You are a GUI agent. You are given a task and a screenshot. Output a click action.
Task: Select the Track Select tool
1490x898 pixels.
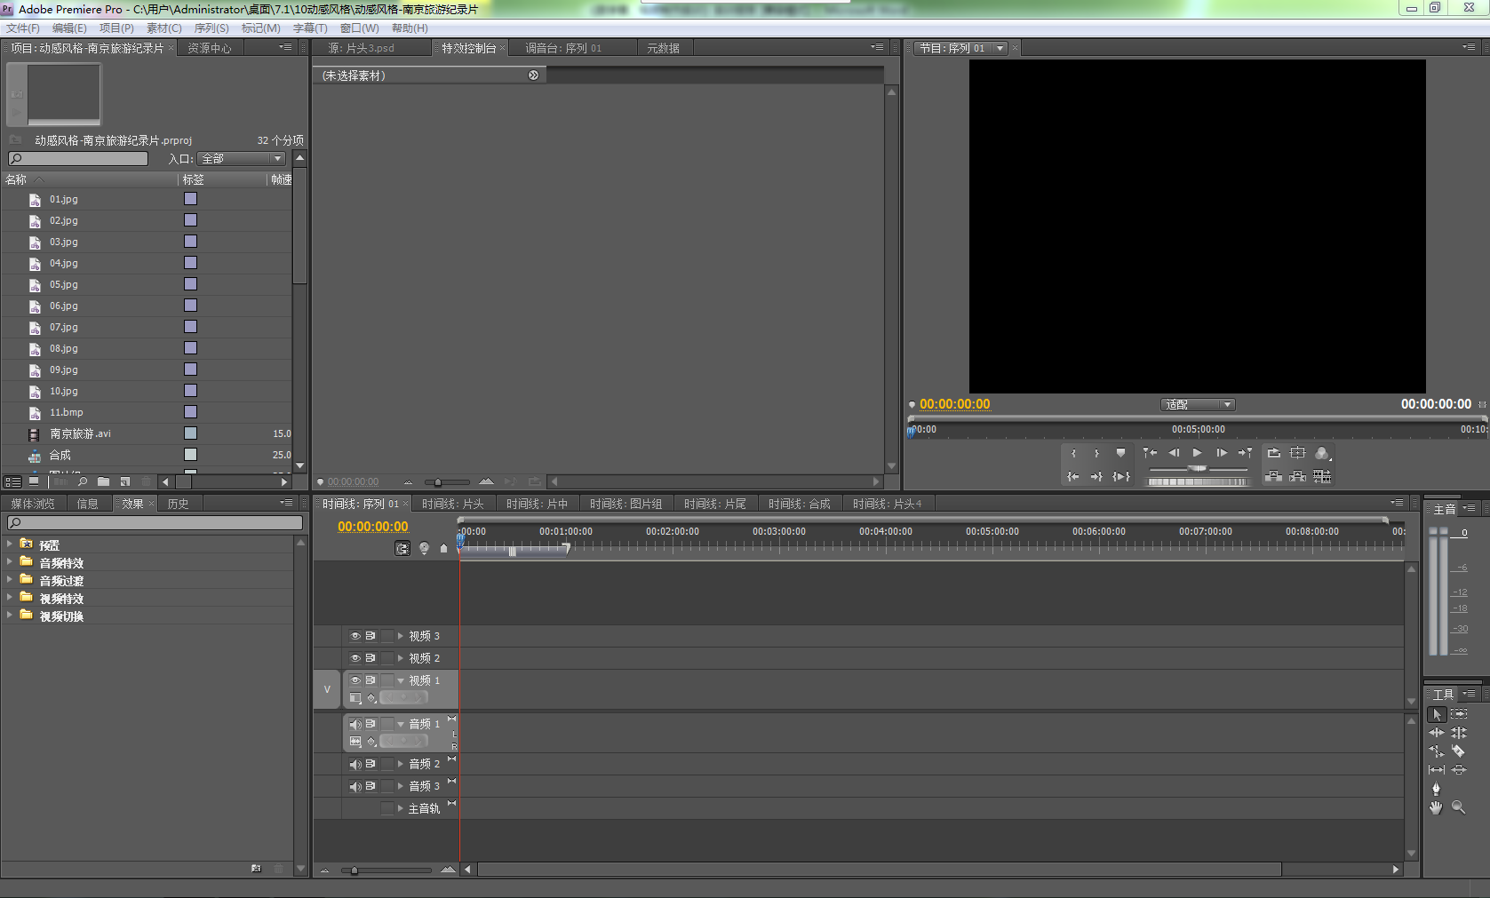1459,714
